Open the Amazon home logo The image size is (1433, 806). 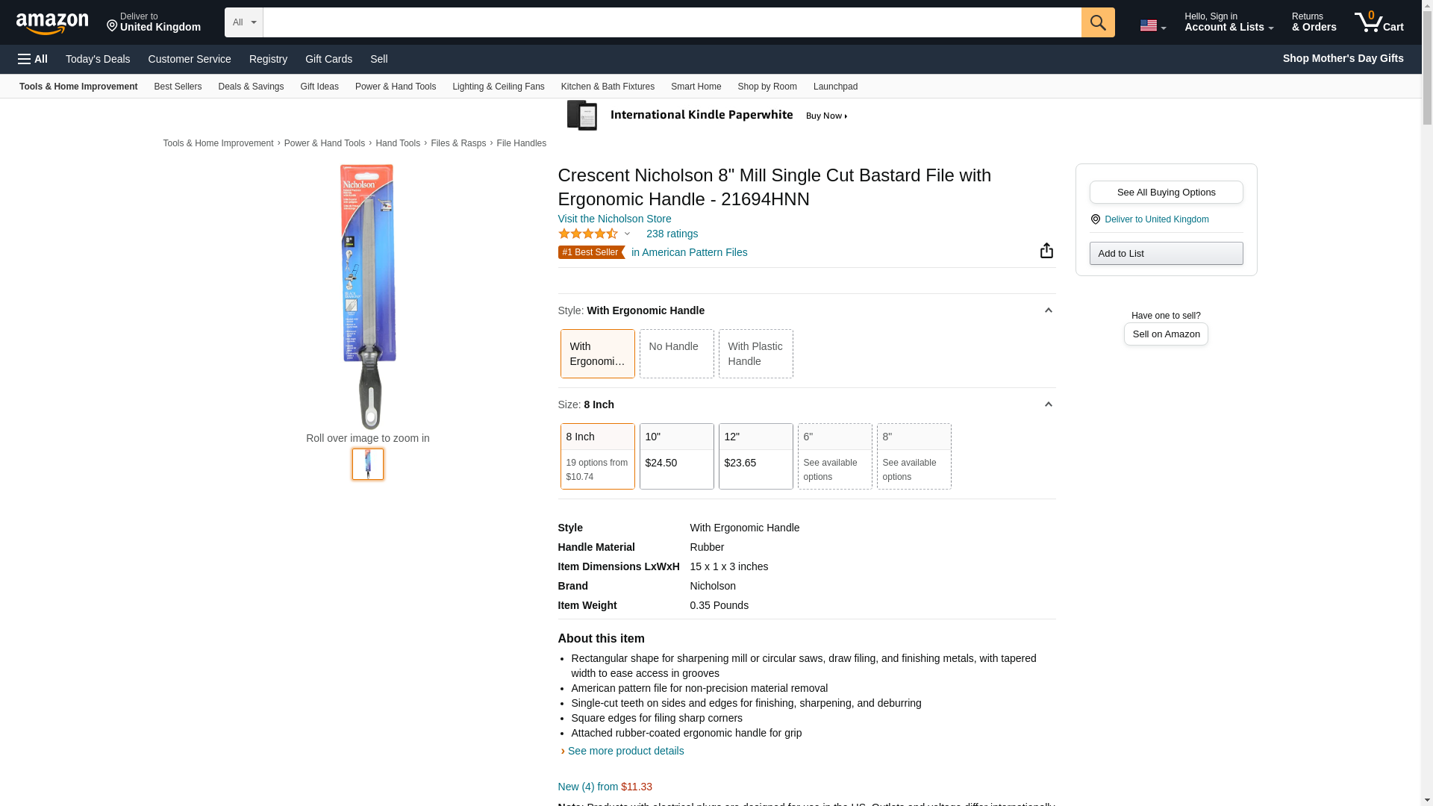(x=52, y=24)
